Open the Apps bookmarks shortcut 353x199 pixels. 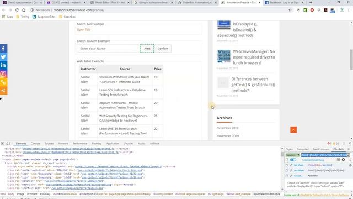[7, 17]
